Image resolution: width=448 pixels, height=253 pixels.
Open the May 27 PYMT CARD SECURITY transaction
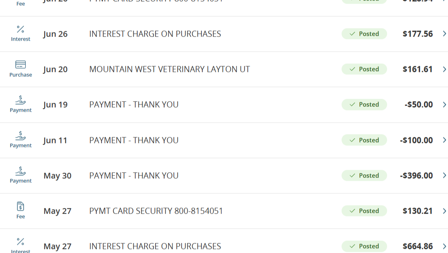[156, 211]
